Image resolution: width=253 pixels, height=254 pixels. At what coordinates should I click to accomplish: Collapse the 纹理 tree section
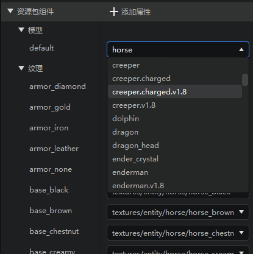(x=21, y=68)
